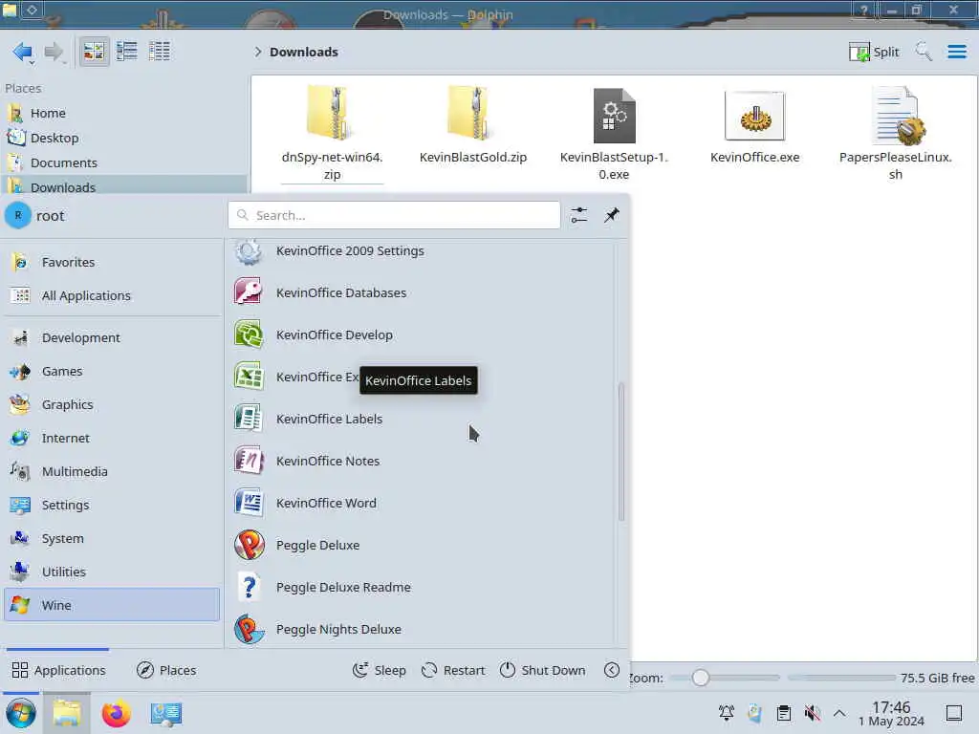
Task: Open Dolphin from the taskbar
Action: [67, 713]
